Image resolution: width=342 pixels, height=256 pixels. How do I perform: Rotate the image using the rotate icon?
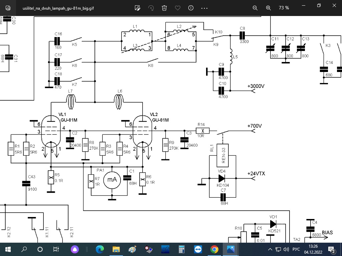tap(151, 8)
